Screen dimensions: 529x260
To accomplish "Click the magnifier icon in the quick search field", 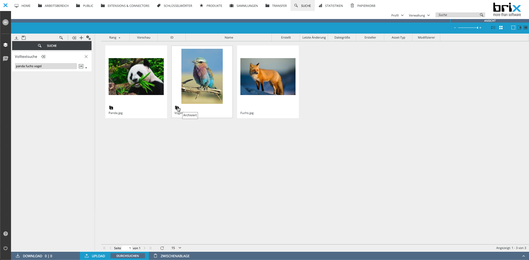I will [481, 15].
